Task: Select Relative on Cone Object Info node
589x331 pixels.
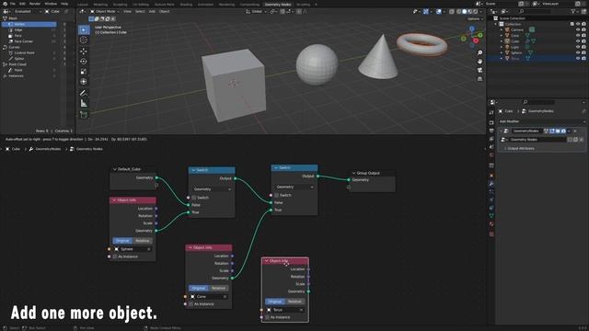Action: tap(219, 288)
